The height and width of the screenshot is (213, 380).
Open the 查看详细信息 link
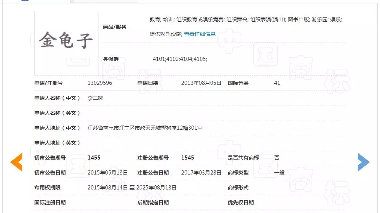[199, 34]
